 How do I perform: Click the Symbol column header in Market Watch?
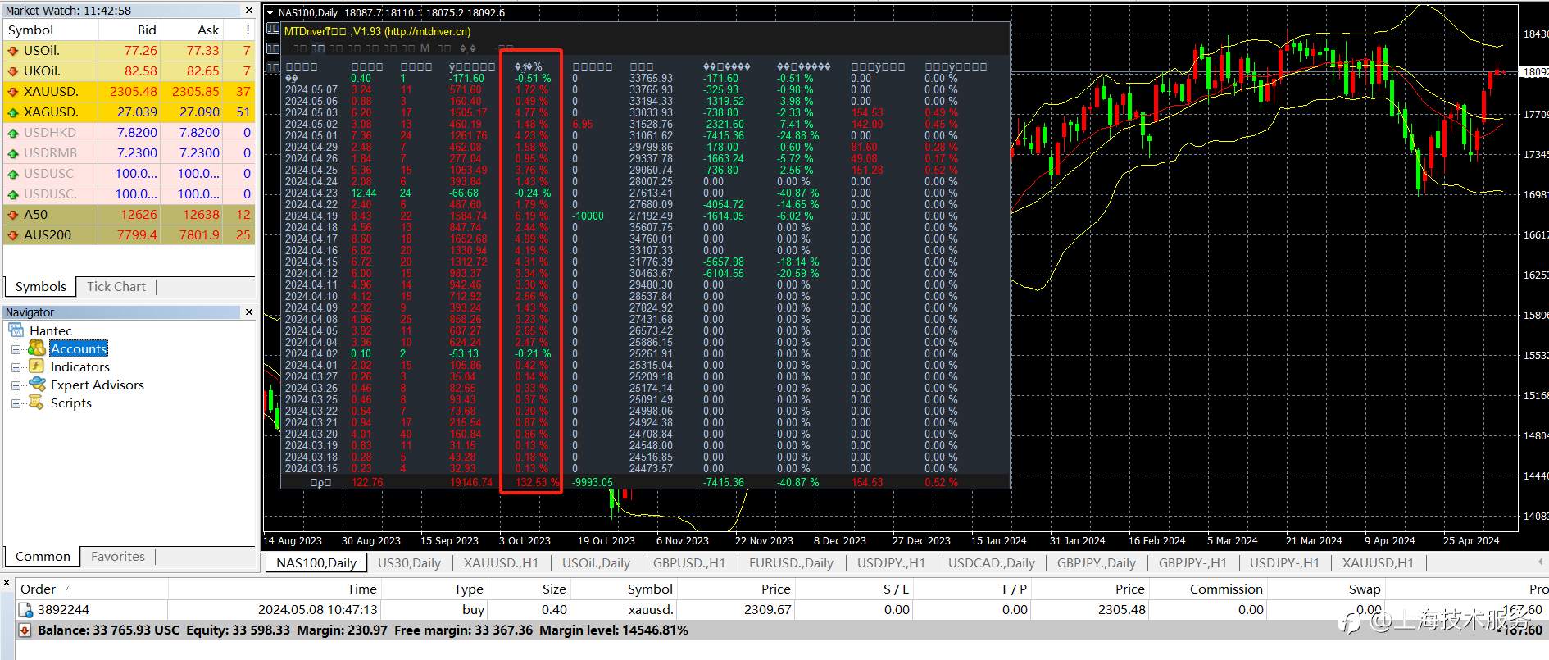pyautogui.click(x=51, y=30)
